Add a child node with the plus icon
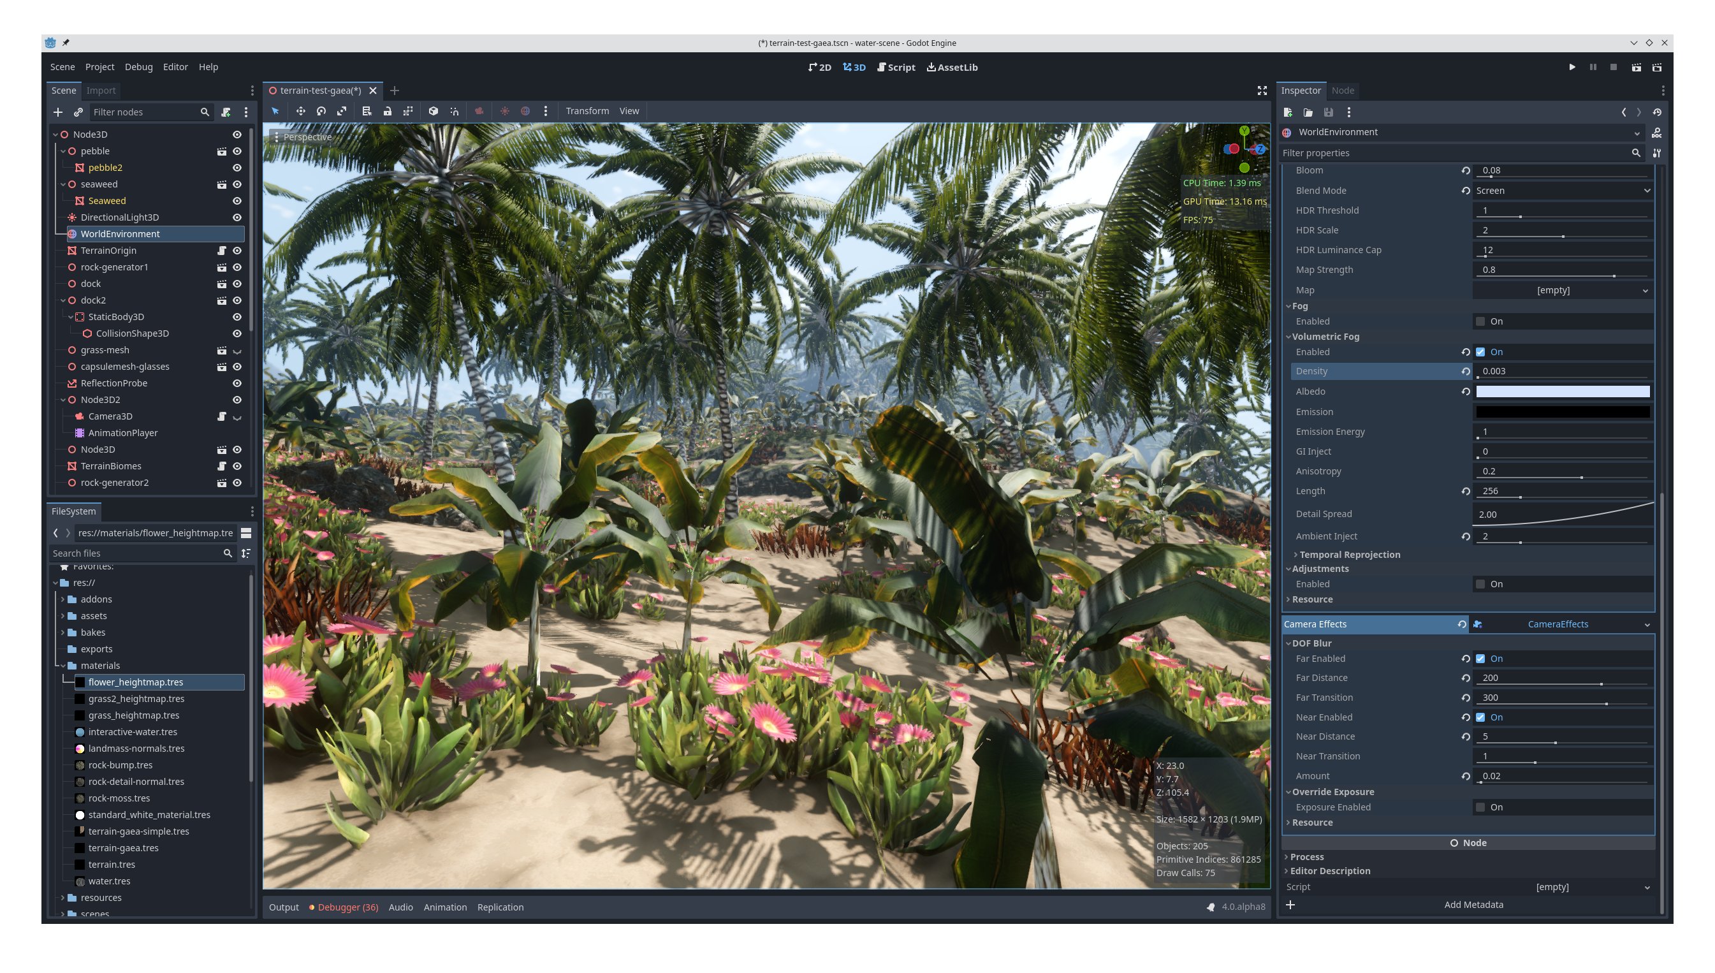Screen dimensions: 1715x973 (x=57, y=112)
